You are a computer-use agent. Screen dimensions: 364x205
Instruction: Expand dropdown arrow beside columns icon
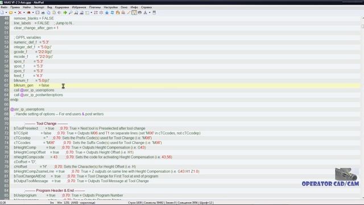pyautogui.click(x=91, y=13)
